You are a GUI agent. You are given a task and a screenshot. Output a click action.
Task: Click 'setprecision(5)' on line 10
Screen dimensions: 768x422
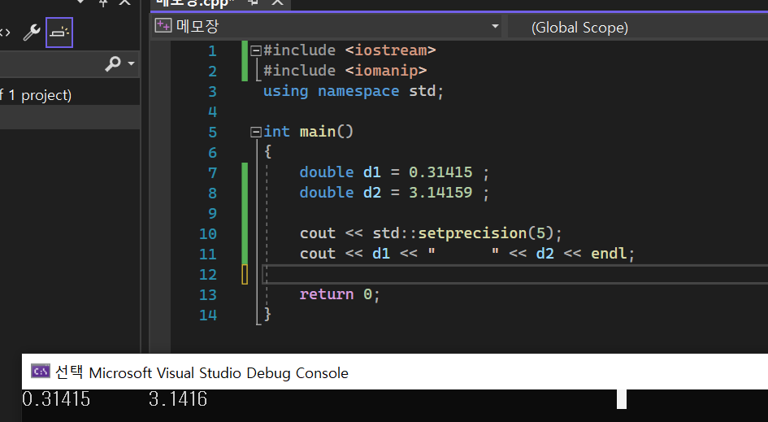coord(485,233)
